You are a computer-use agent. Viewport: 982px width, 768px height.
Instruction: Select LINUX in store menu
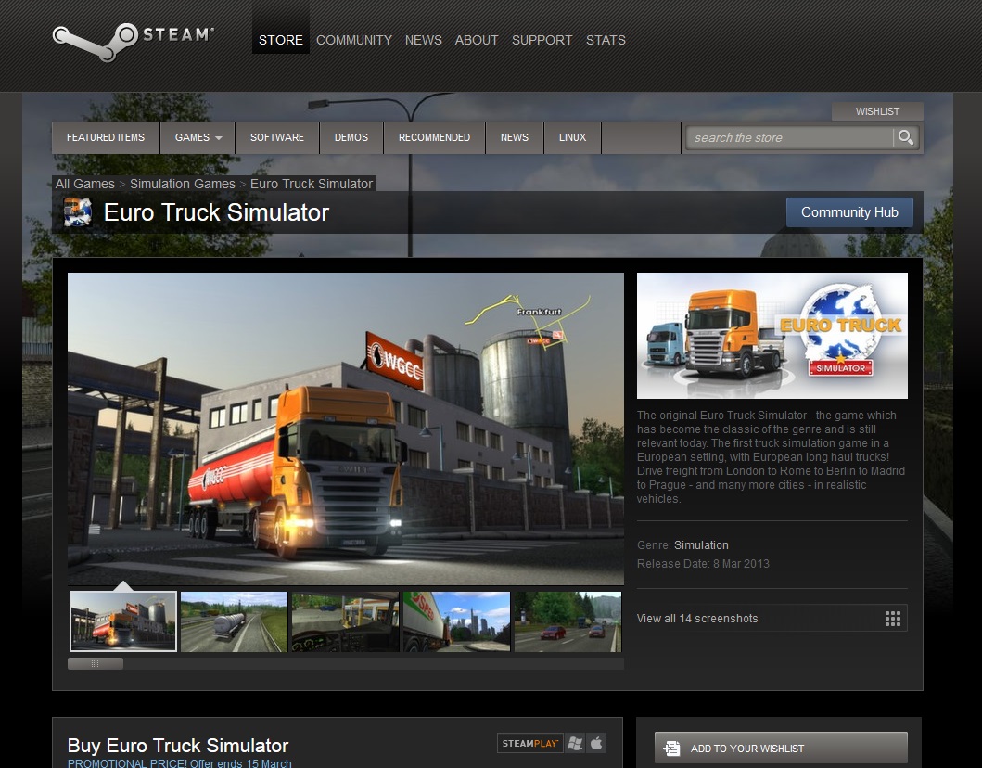pyautogui.click(x=573, y=137)
